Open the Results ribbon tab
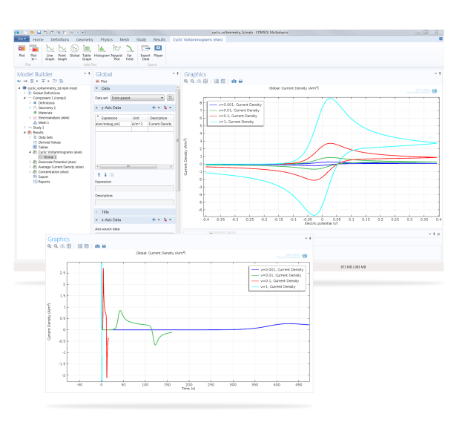This screenshot has width=471, height=445. 159,39
